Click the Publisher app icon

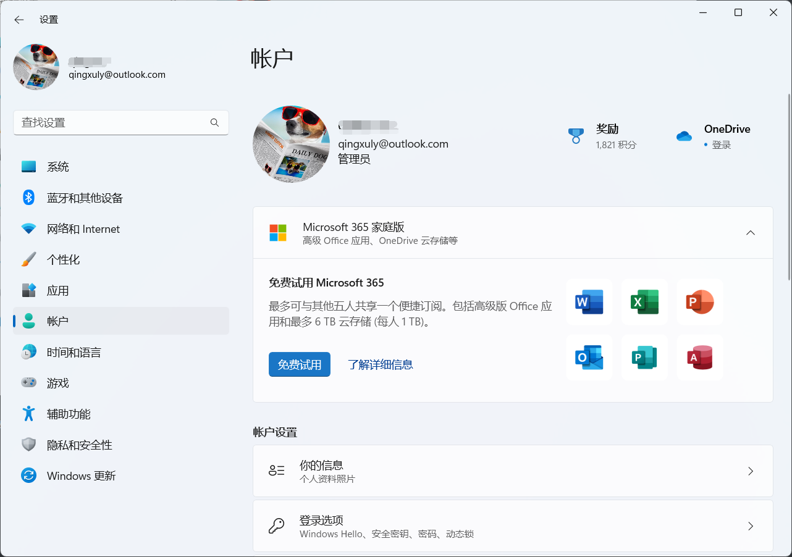[x=644, y=358]
